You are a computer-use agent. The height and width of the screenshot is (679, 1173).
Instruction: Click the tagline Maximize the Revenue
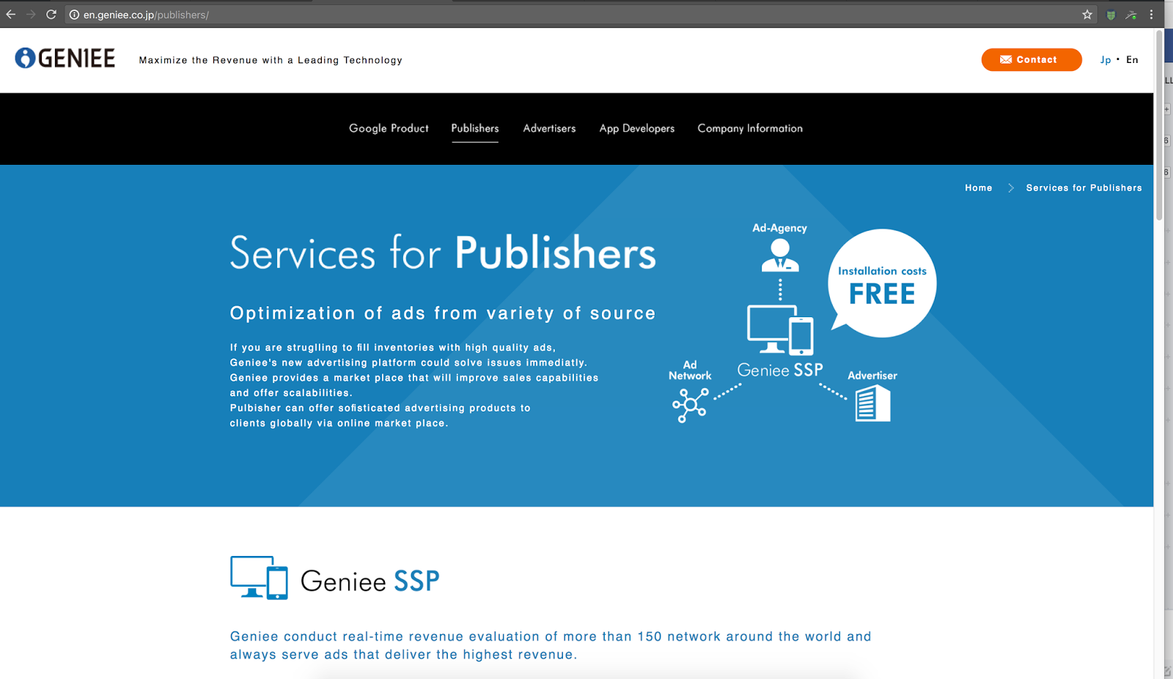pos(271,60)
